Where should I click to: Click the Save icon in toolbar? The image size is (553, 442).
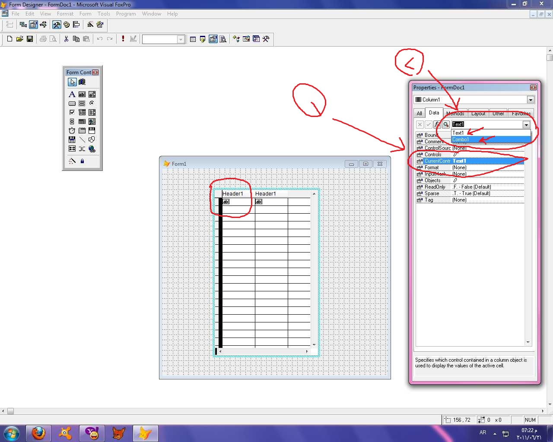(30, 39)
